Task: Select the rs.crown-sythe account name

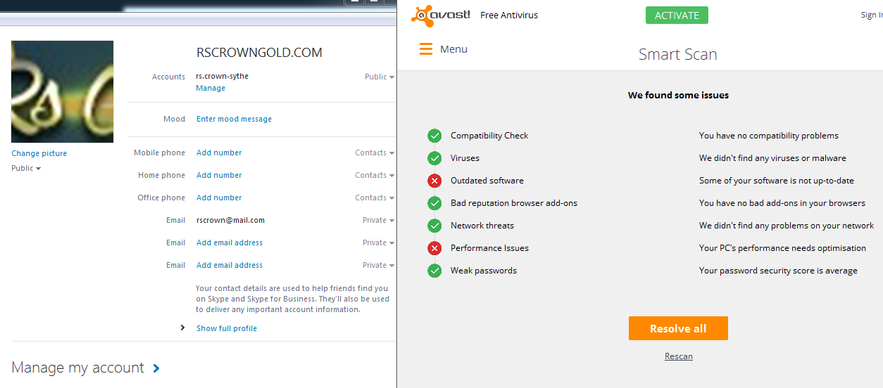Action: pos(222,76)
